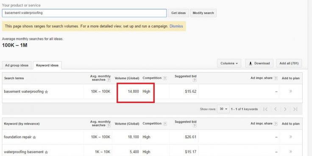Open Show rows 30 dropdown
The image size is (312, 156).
(223, 109)
